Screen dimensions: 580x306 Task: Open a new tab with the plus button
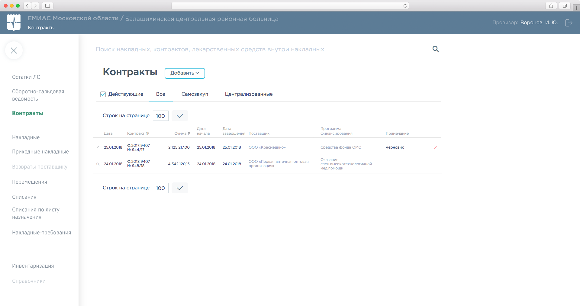click(576, 8)
